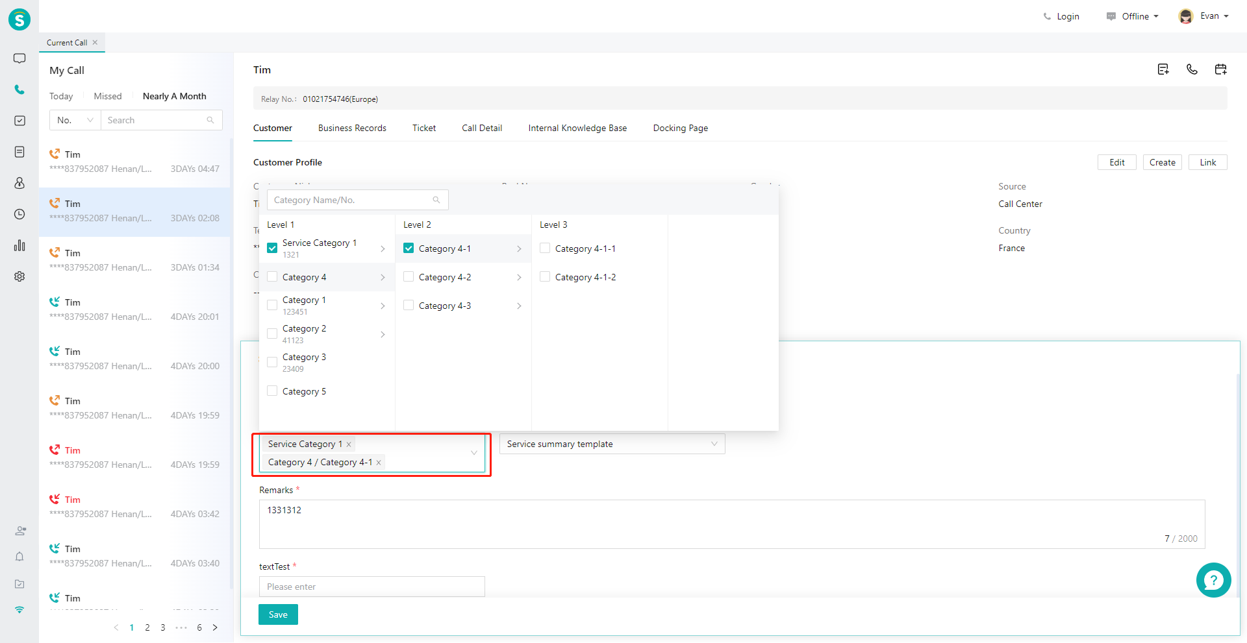Screen dimensions: 1247x643
Task: Open the notification bell icon
Action: pos(19,557)
